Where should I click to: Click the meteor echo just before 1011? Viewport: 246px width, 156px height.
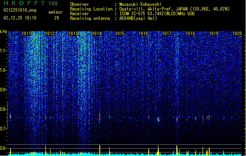(10, 117)
